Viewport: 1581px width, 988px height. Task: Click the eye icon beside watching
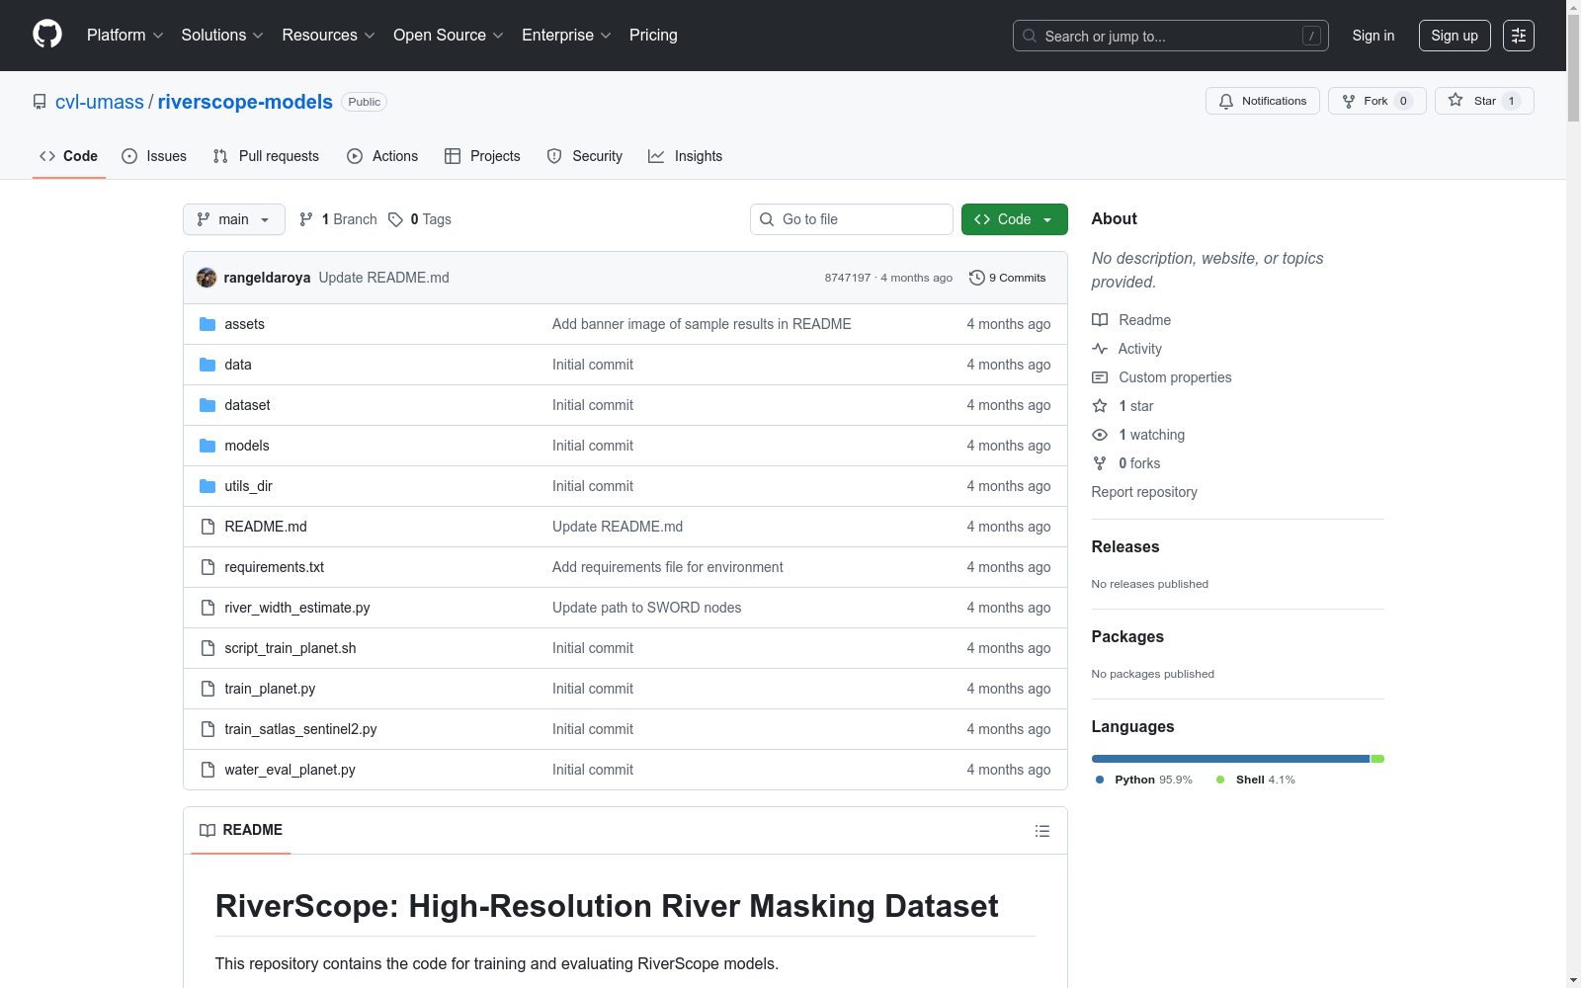point(1100,435)
